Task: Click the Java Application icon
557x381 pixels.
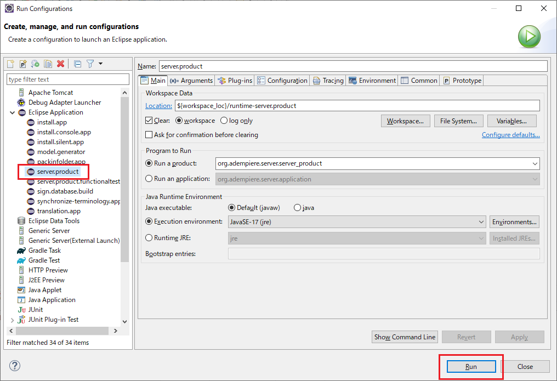Action: click(21, 300)
